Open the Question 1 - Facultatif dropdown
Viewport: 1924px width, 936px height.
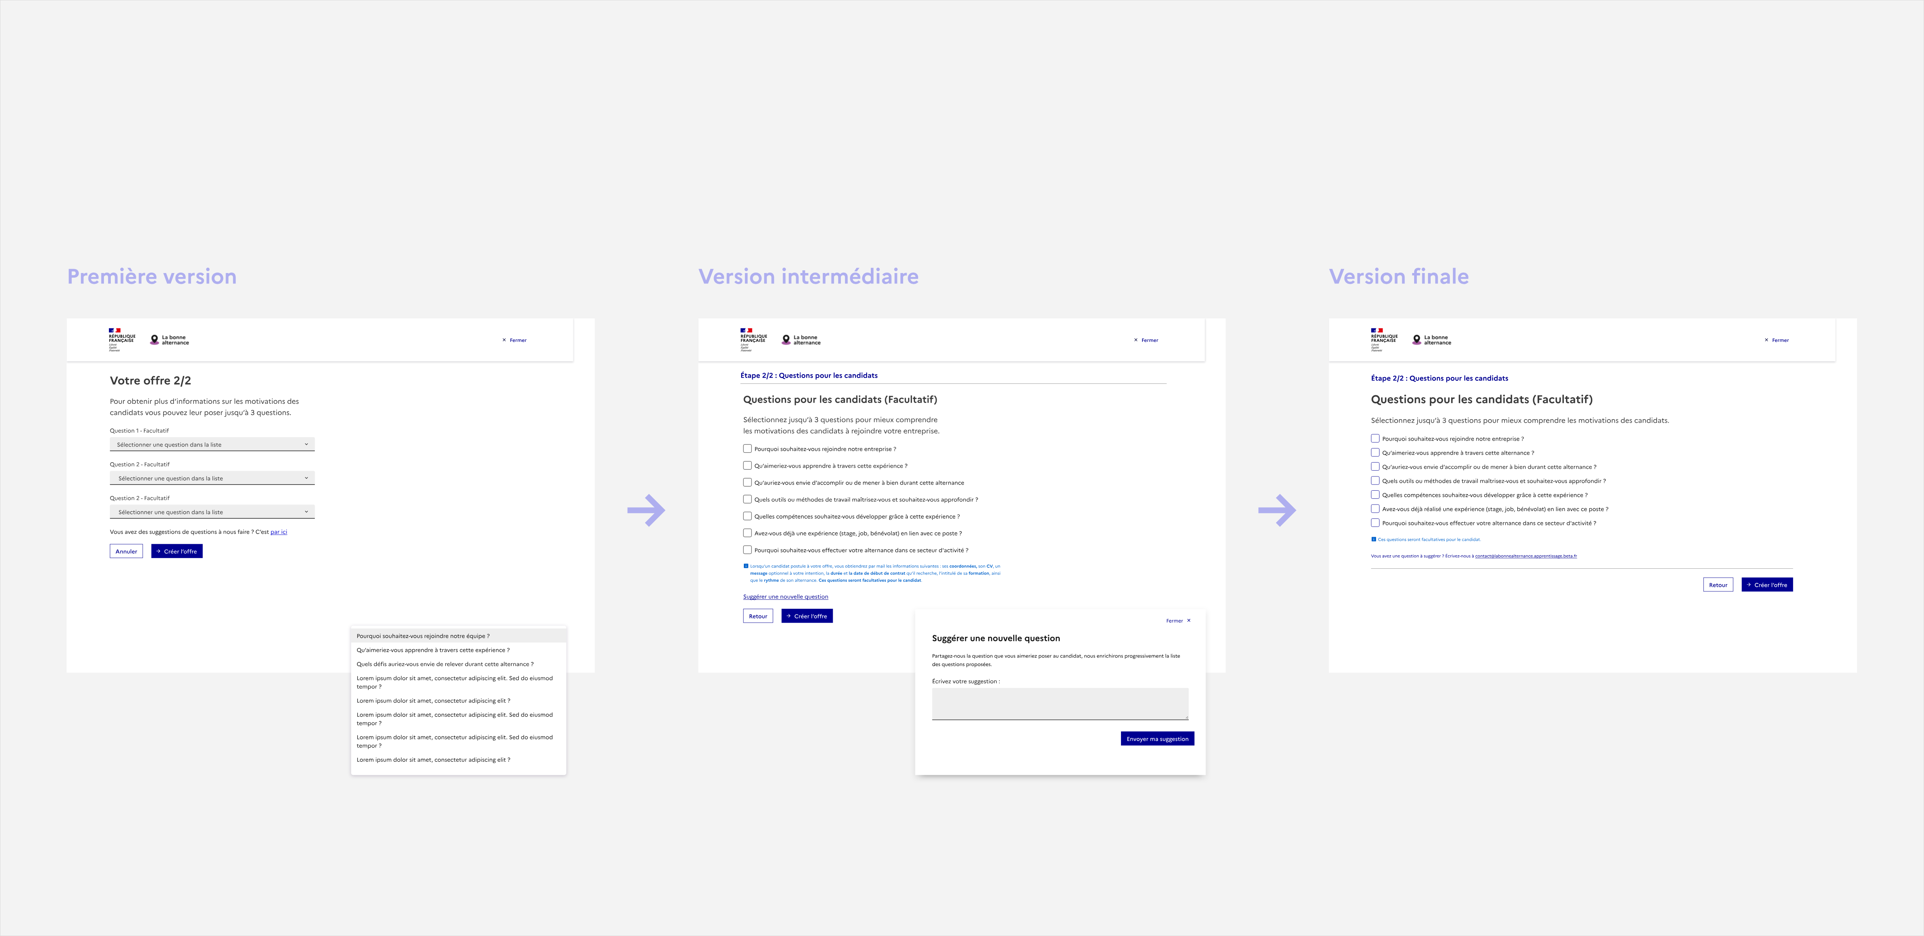212,444
